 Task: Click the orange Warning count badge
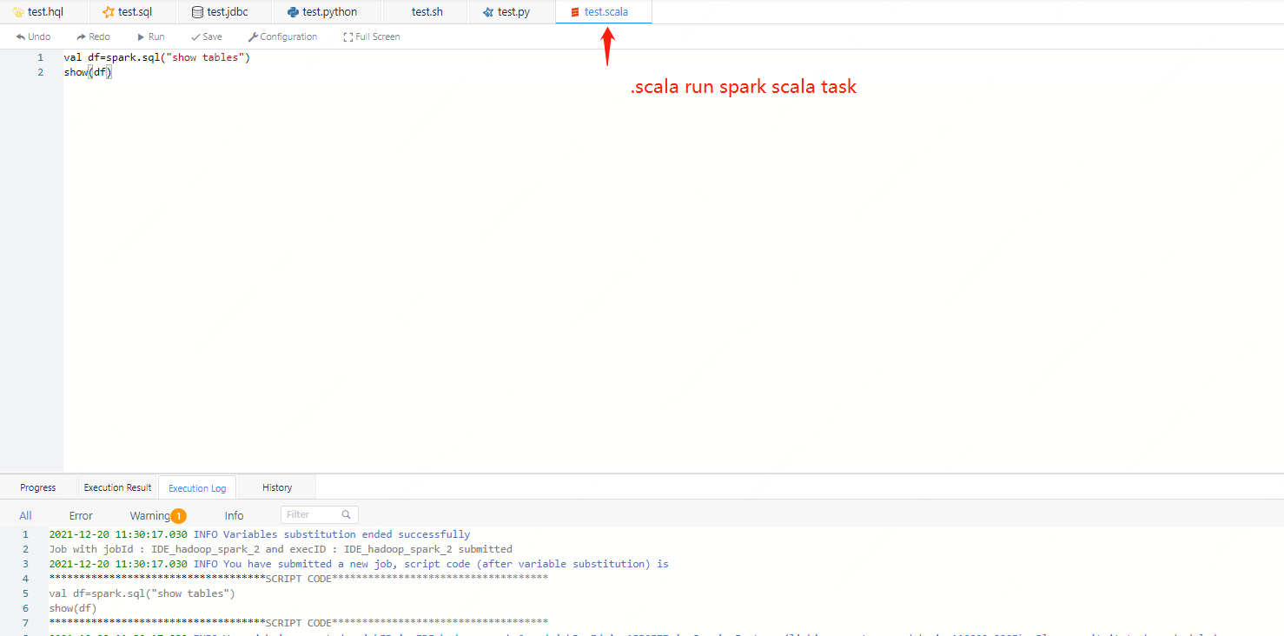178,516
